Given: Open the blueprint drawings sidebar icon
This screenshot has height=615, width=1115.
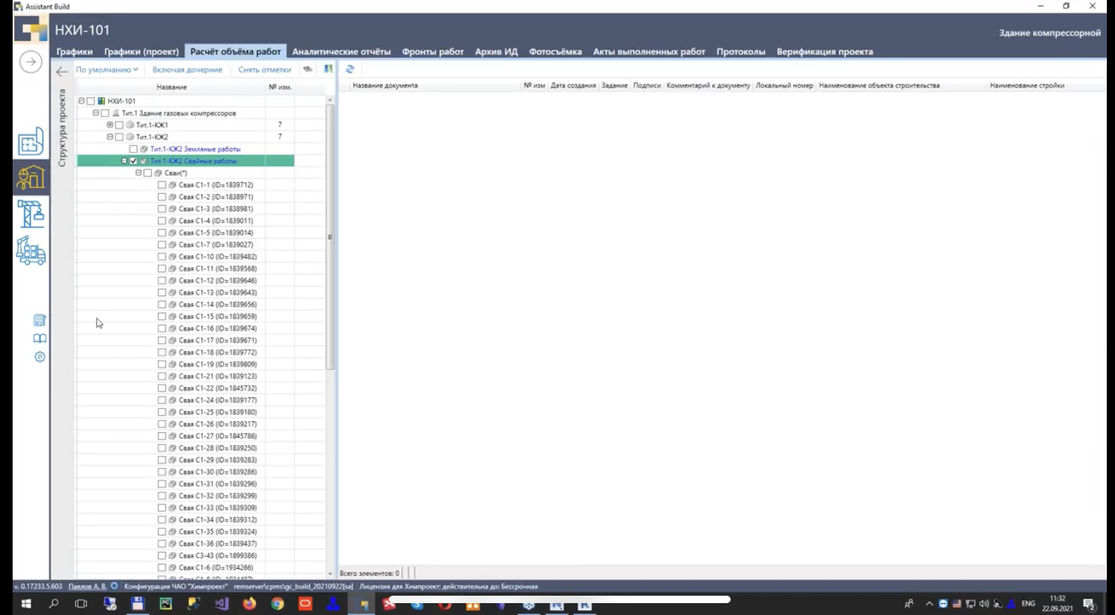Looking at the screenshot, I should tap(30, 142).
